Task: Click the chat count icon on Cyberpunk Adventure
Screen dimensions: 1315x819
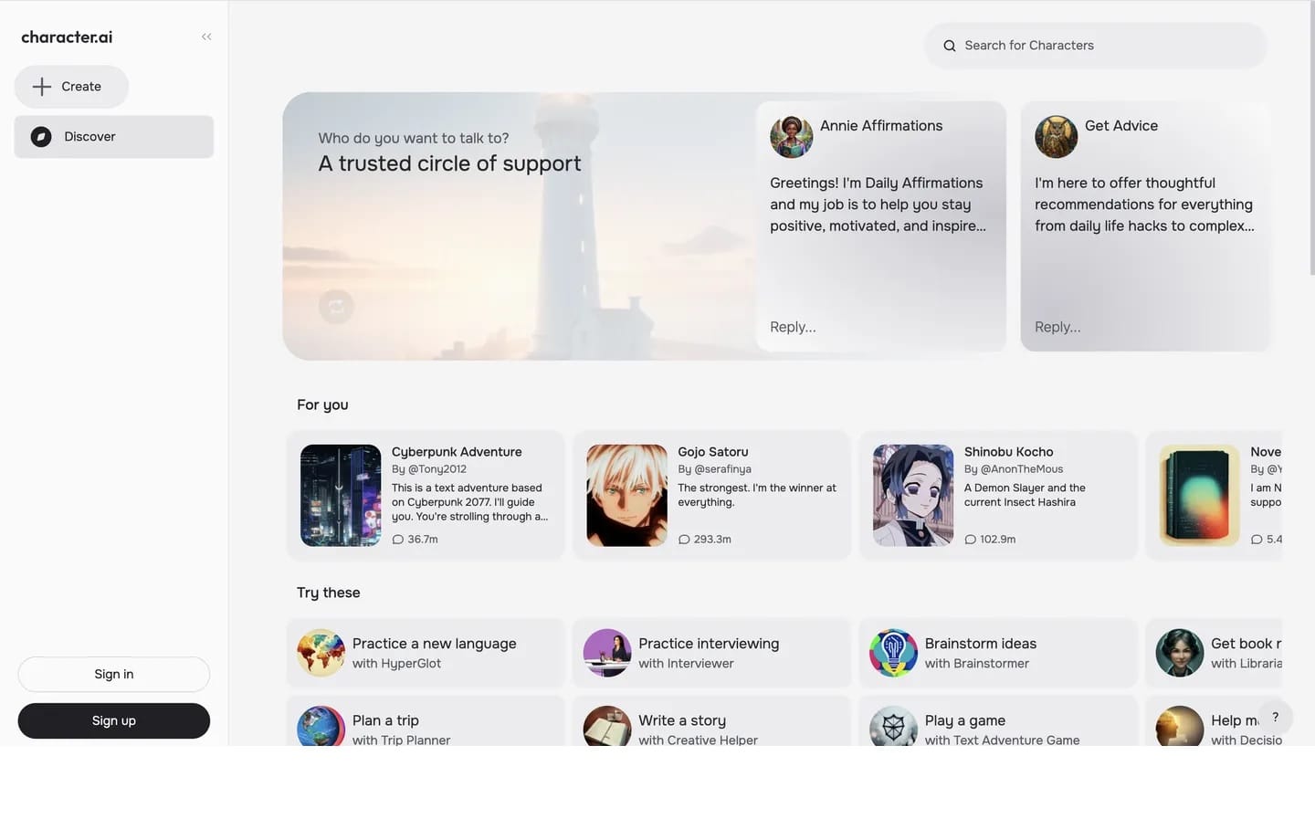Action: [397, 540]
